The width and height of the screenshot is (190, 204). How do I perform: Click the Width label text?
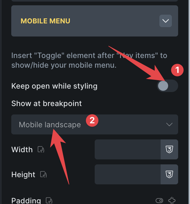tap(22, 149)
